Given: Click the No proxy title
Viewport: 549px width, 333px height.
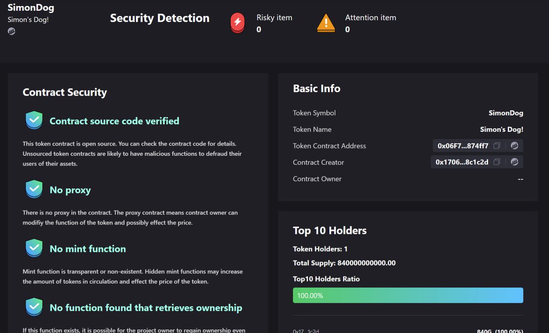Looking at the screenshot, I should click(70, 190).
